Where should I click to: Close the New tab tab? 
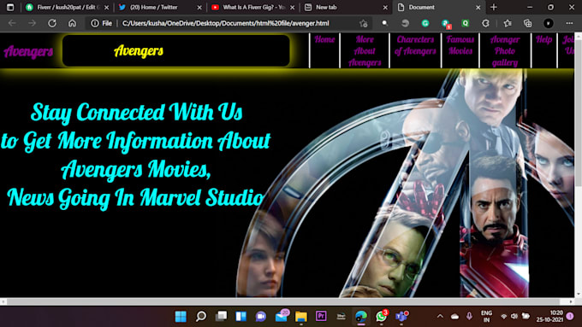385,8
